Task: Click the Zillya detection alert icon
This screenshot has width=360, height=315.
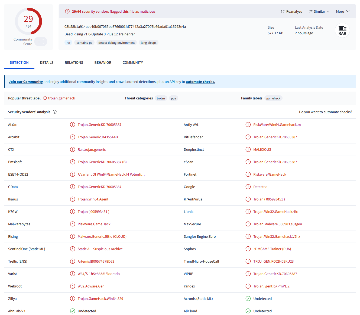Action: click(x=73, y=299)
